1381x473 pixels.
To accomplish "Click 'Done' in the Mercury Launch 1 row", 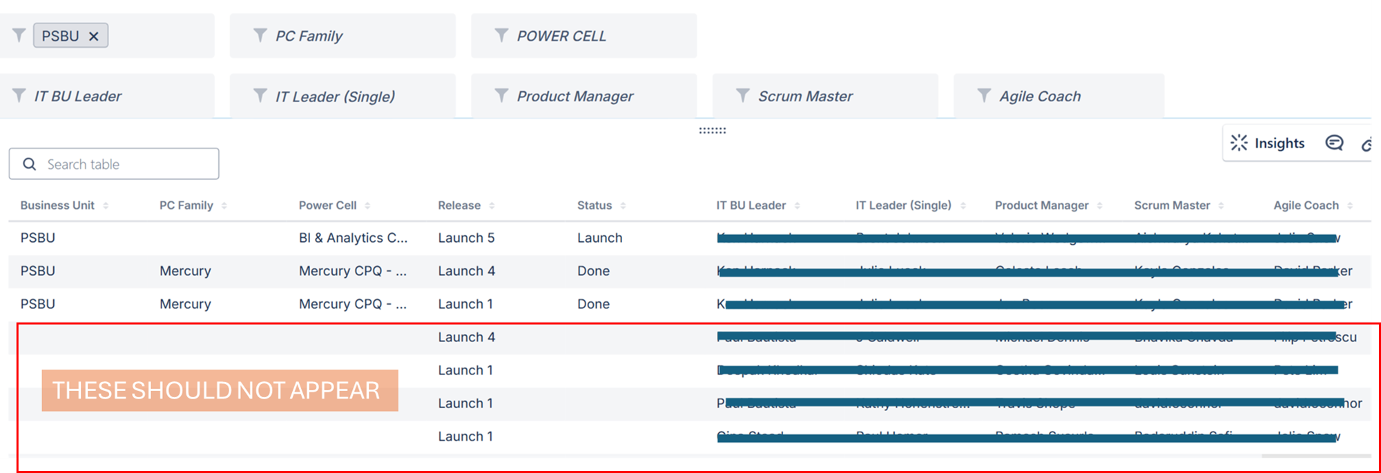I will (x=593, y=304).
